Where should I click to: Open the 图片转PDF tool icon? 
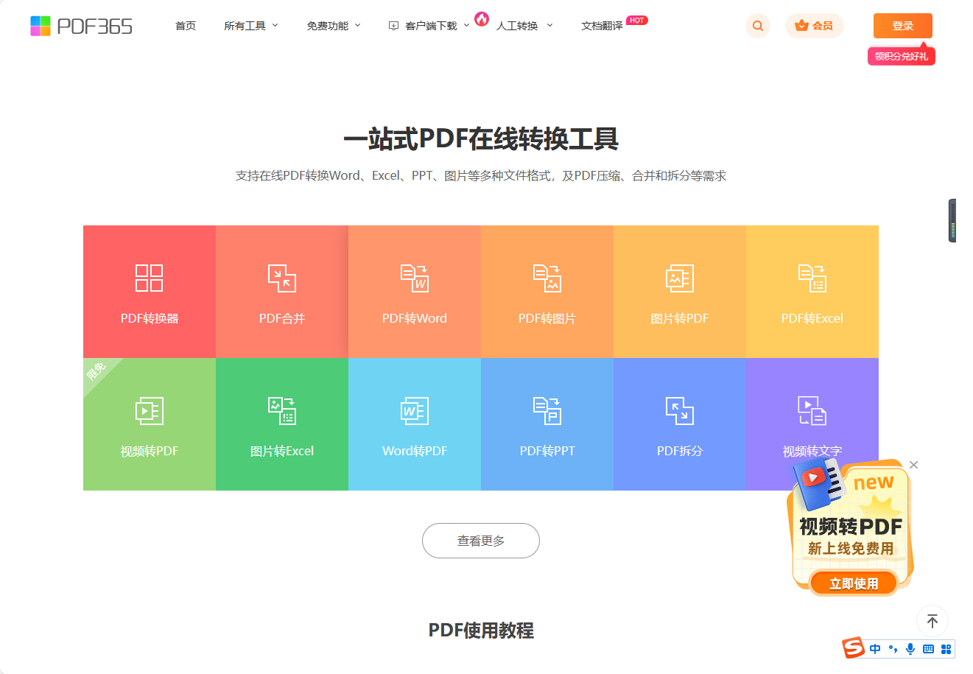[680, 278]
